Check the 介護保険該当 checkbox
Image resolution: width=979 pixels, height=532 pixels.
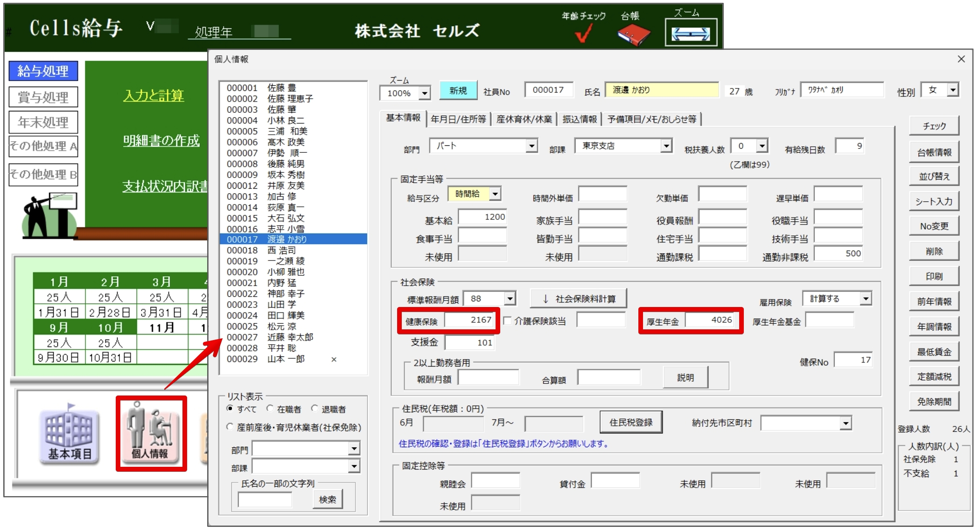[x=507, y=321]
